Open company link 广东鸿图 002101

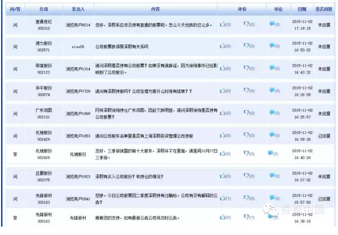point(43,114)
